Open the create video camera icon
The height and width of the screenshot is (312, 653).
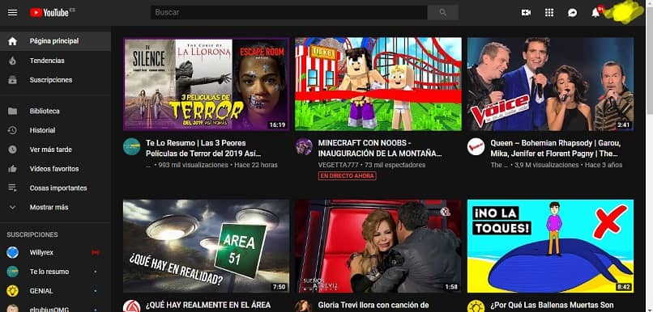[526, 13]
